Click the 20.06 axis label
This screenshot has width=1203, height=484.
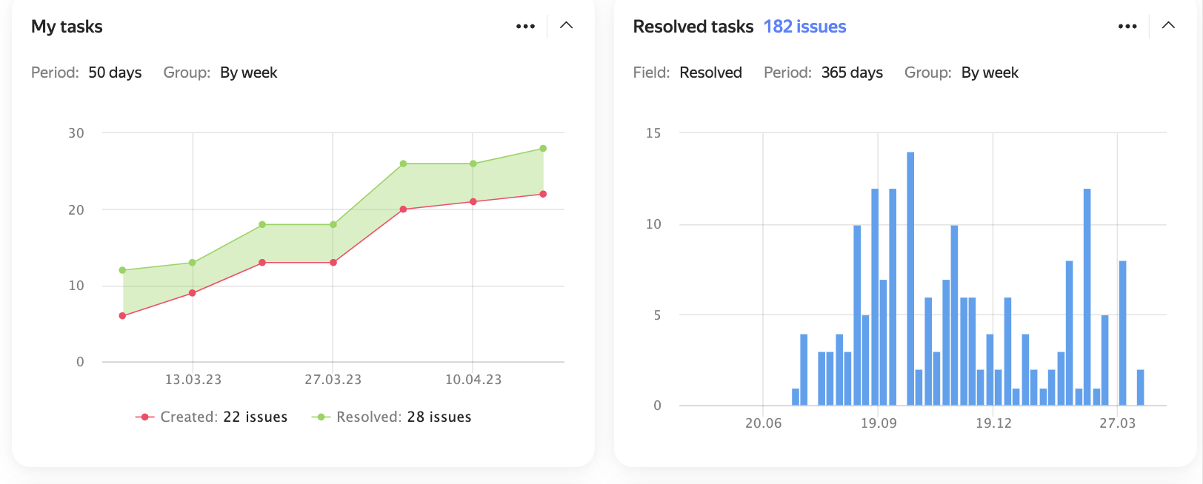tap(763, 423)
